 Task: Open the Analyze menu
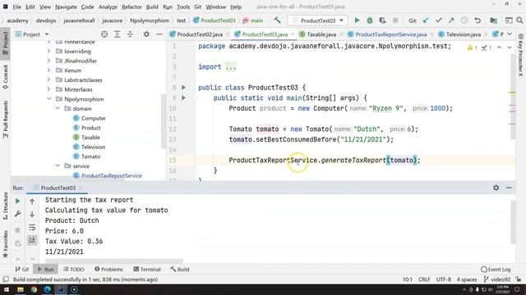[x=108, y=7]
